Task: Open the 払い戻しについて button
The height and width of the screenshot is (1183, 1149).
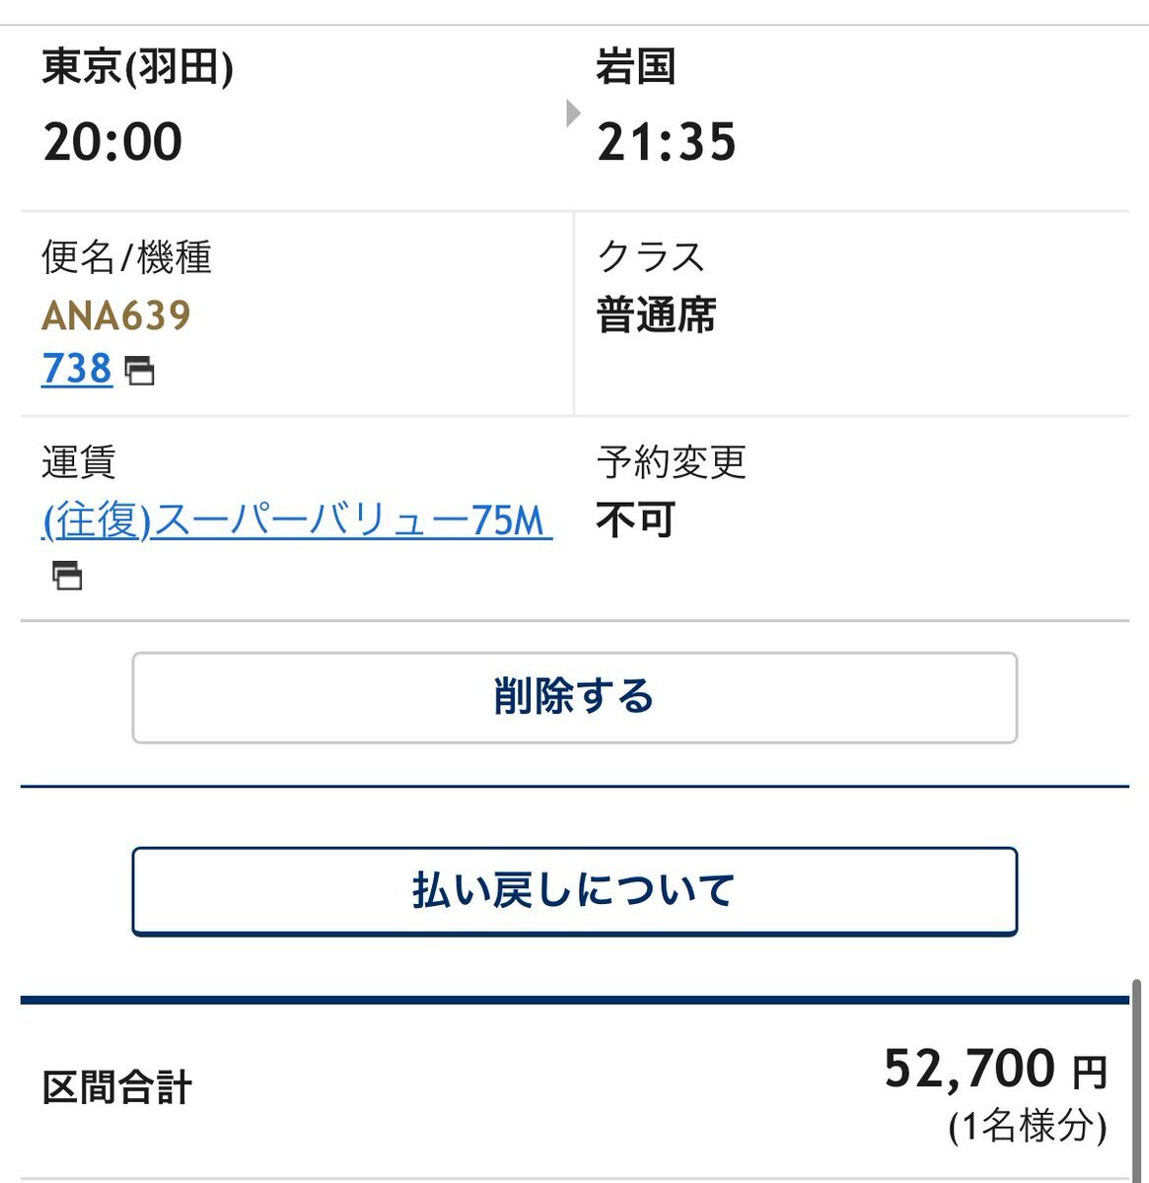Action: (x=574, y=890)
